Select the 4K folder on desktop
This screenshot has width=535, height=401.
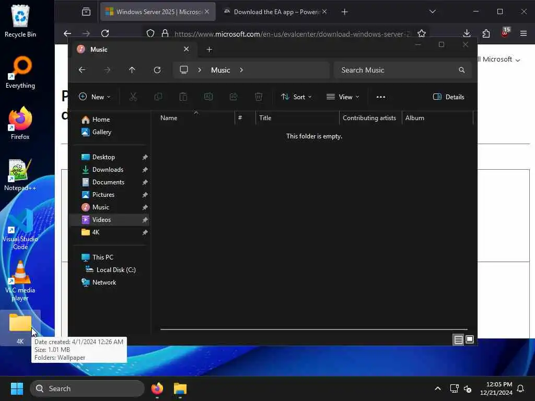(x=20, y=328)
